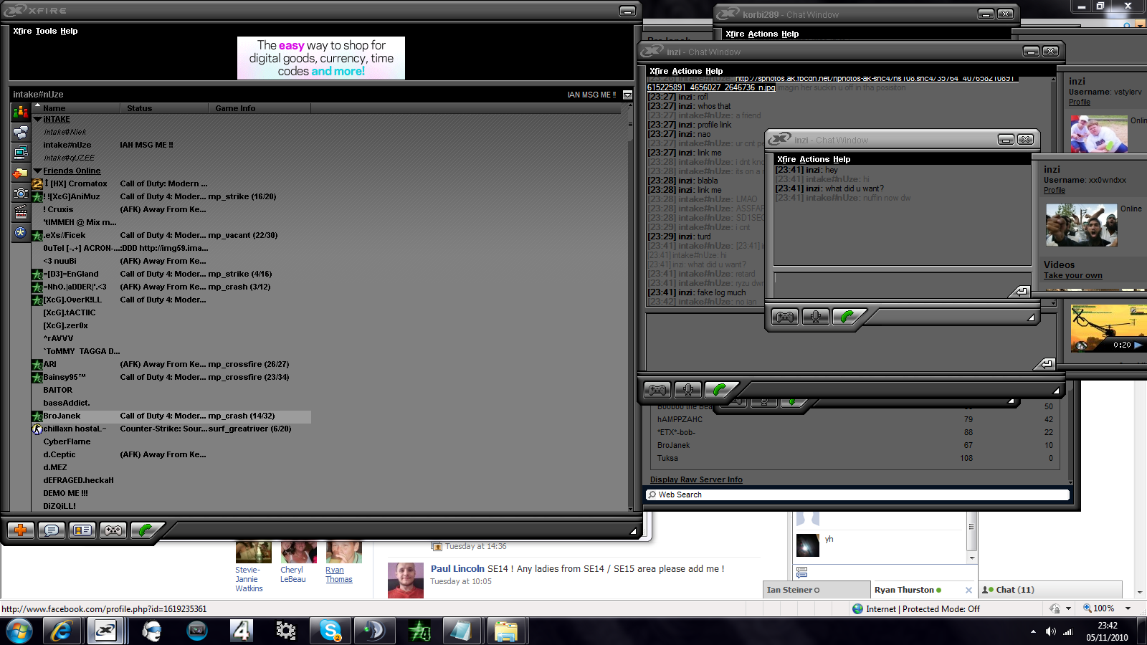
Task: Click send arrow in xx0wndxx inzi chat
Action: pyautogui.click(x=1021, y=291)
